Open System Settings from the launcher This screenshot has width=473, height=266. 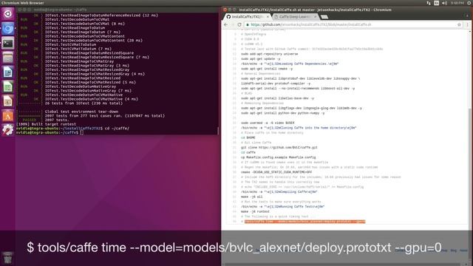(8, 130)
